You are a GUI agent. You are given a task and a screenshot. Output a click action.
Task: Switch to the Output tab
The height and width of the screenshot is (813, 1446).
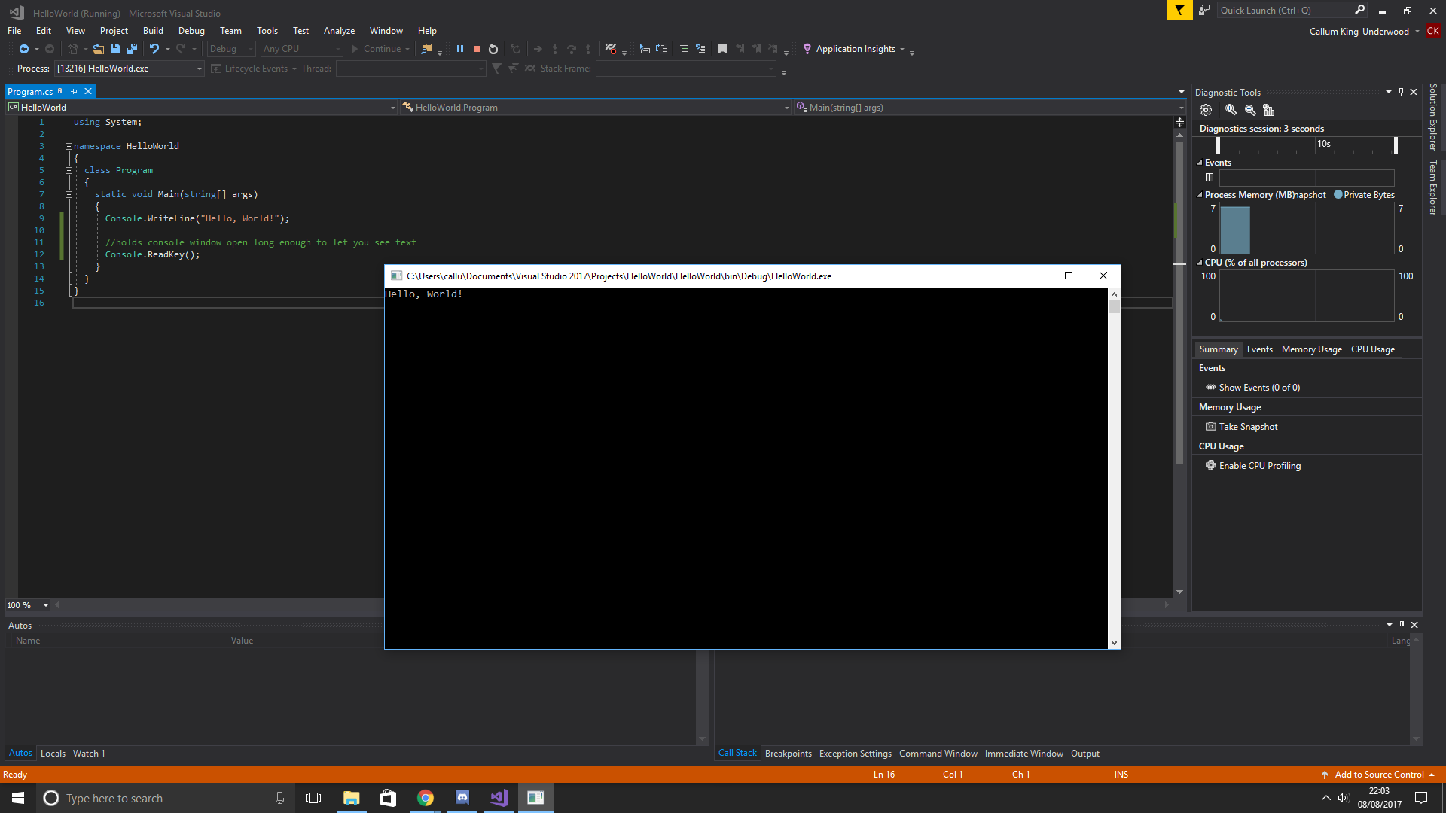coord(1085,754)
